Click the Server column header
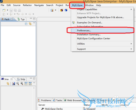The image size is (136, 110). coord(42,105)
